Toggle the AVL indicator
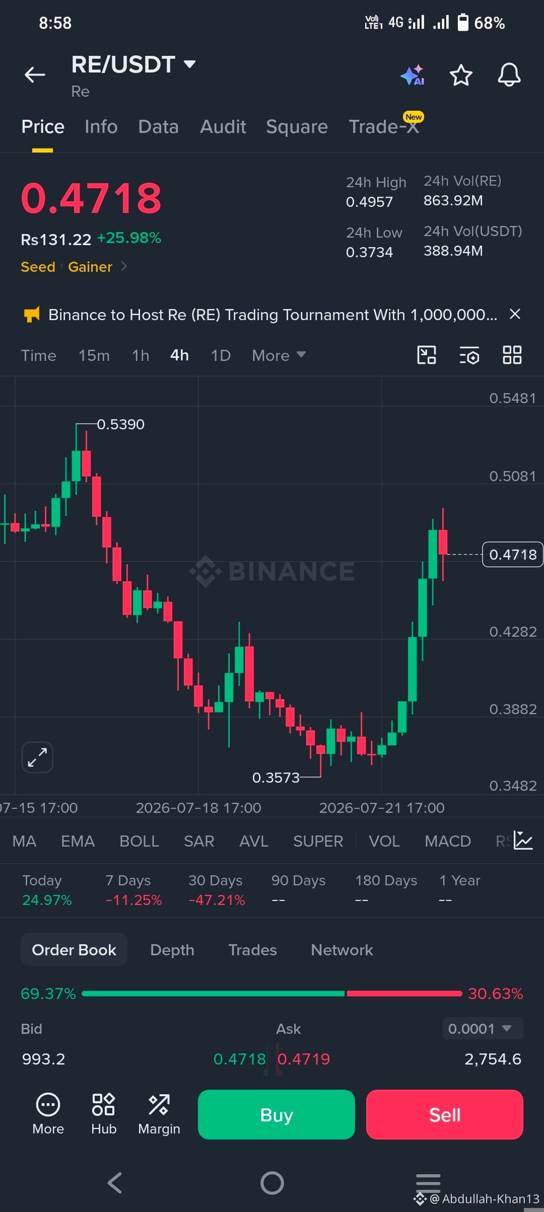Screen dimensions: 544x1212 point(253,841)
